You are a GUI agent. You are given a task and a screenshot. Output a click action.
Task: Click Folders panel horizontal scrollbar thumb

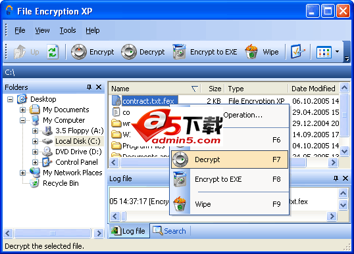pos(53,233)
